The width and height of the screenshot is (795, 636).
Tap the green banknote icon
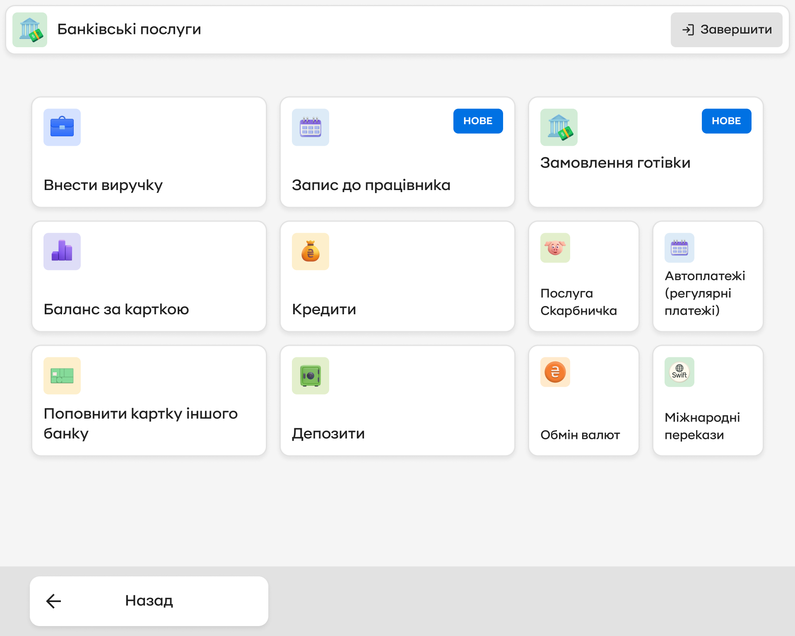click(x=62, y=376)
